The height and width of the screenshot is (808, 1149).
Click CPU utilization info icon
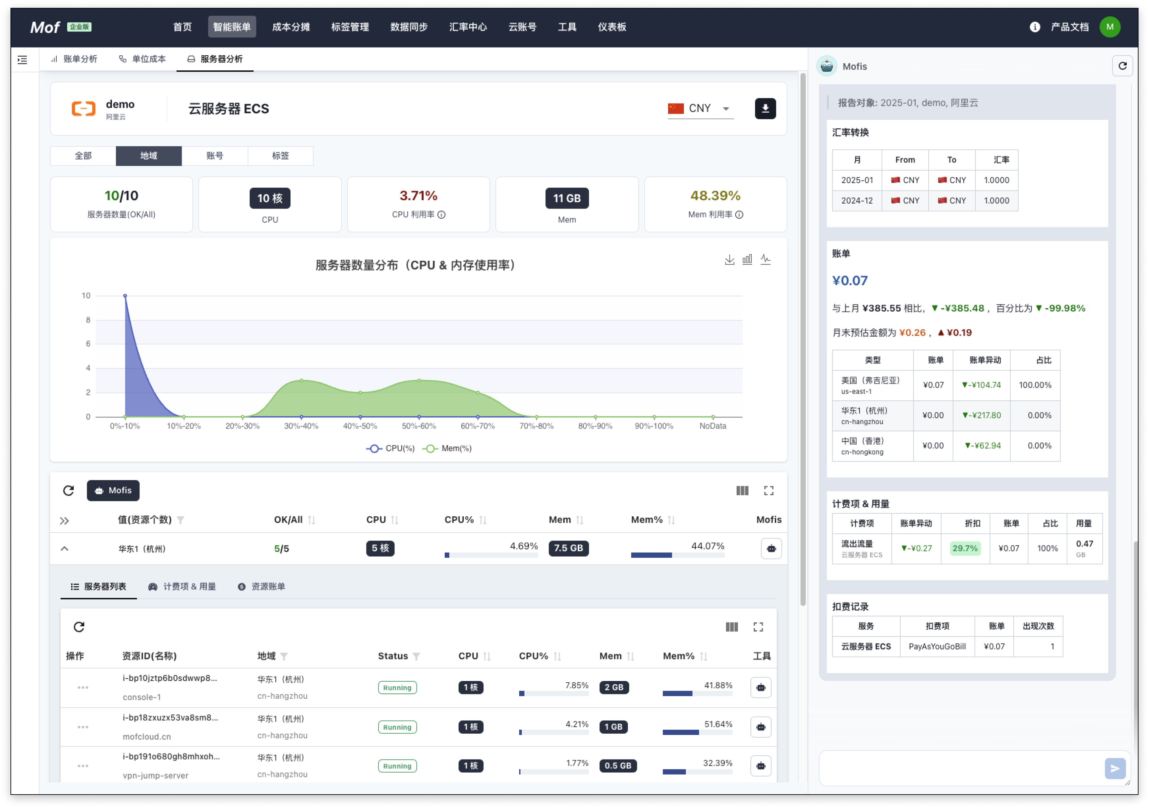point(442,215)
